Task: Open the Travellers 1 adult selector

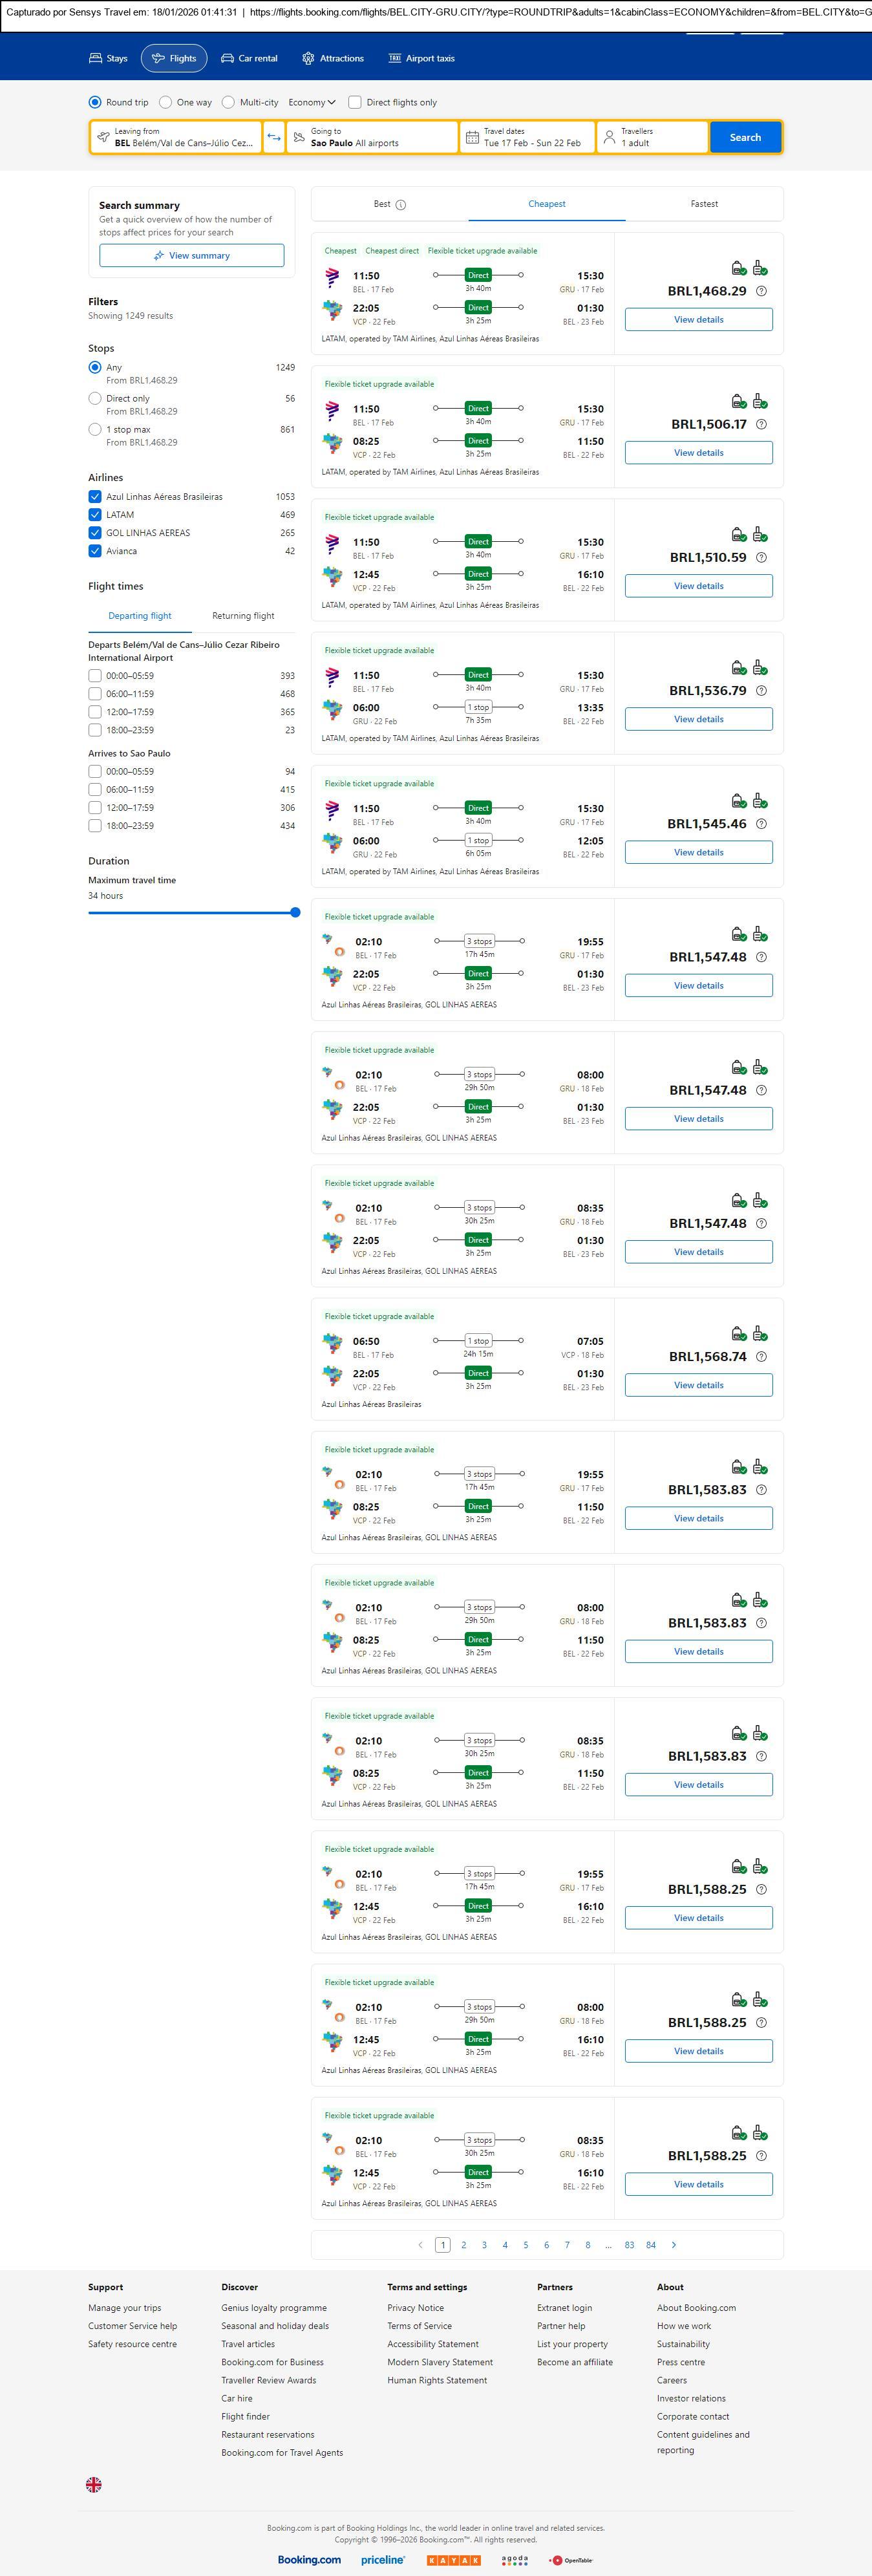Action: pyautogui.click(x=652, y=137)
